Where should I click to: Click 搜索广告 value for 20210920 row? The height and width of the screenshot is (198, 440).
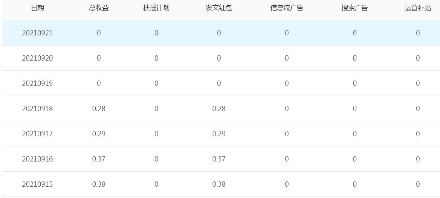coord(355,58)
